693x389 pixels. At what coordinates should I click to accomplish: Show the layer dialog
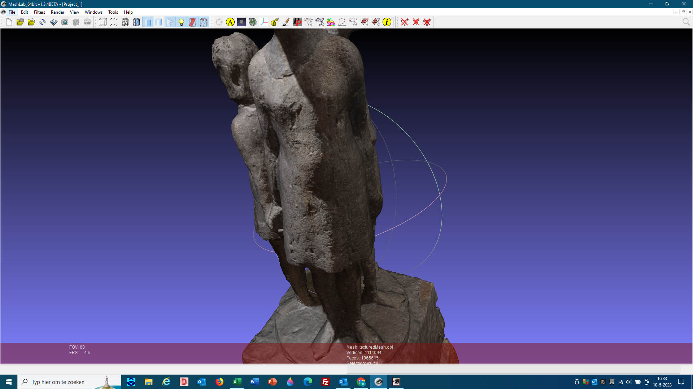[76, 22]
